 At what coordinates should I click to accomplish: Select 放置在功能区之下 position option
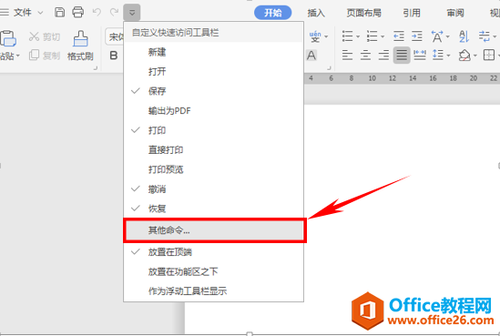[x=213, y=271]
